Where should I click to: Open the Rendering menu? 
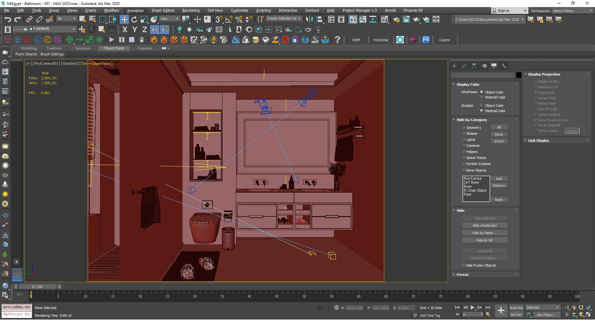tap(191, 11)
